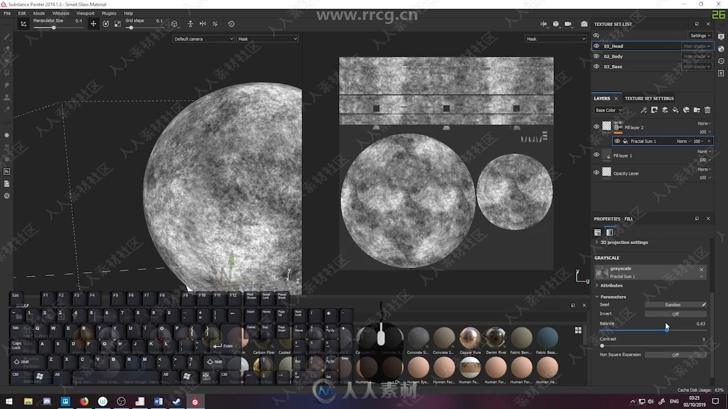Open Fill layer 2 Norm blend dropdown
This screenshot has height=409, width=728.
705,123
